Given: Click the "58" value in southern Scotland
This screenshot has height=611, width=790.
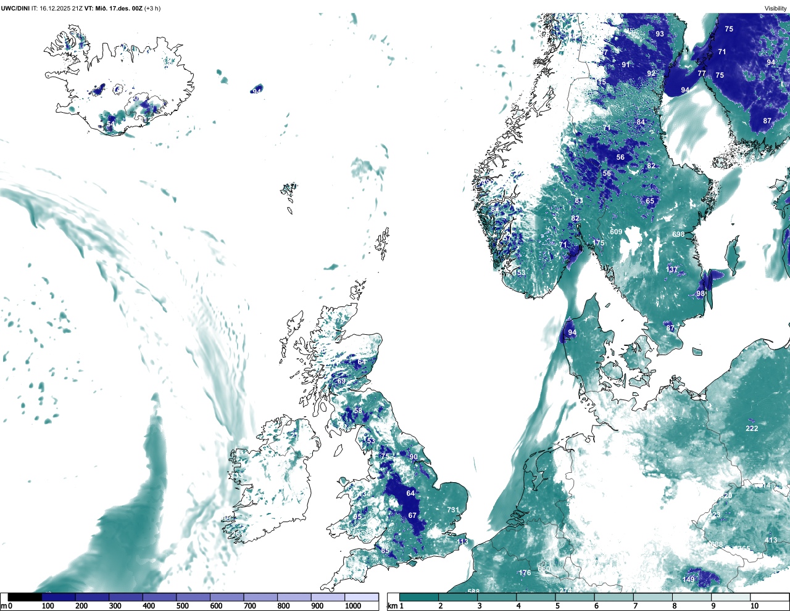Looking at the screenshot, I should (x=358, y=411).
